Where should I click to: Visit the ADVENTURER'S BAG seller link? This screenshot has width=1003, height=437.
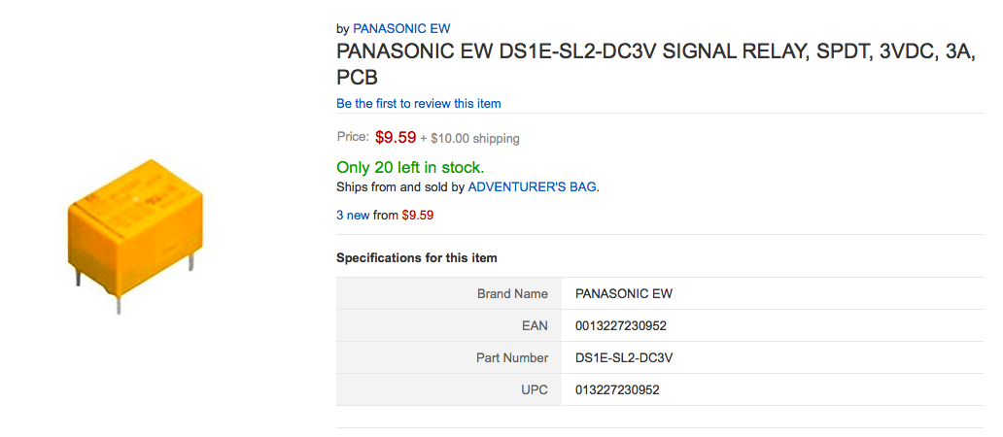coord(532,186)
